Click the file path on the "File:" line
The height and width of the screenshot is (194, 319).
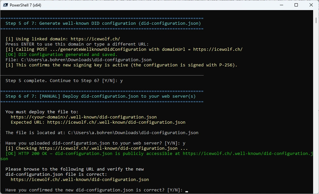[x=86, y=60]
